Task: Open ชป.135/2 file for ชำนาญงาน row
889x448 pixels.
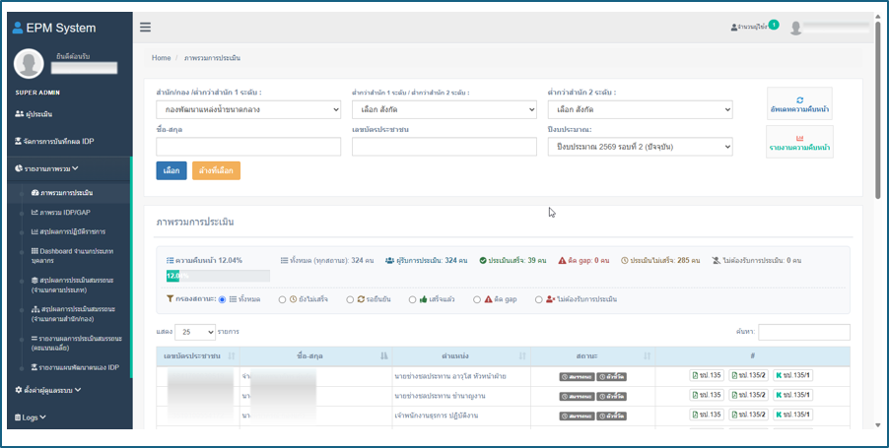Action: click(748, 395)
